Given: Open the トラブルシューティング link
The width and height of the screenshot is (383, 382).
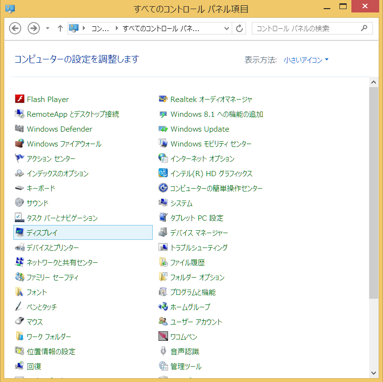Looking at the screenshot, I should point(199,247).
